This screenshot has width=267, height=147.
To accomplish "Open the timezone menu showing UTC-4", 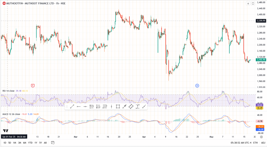I will [241, 143].
